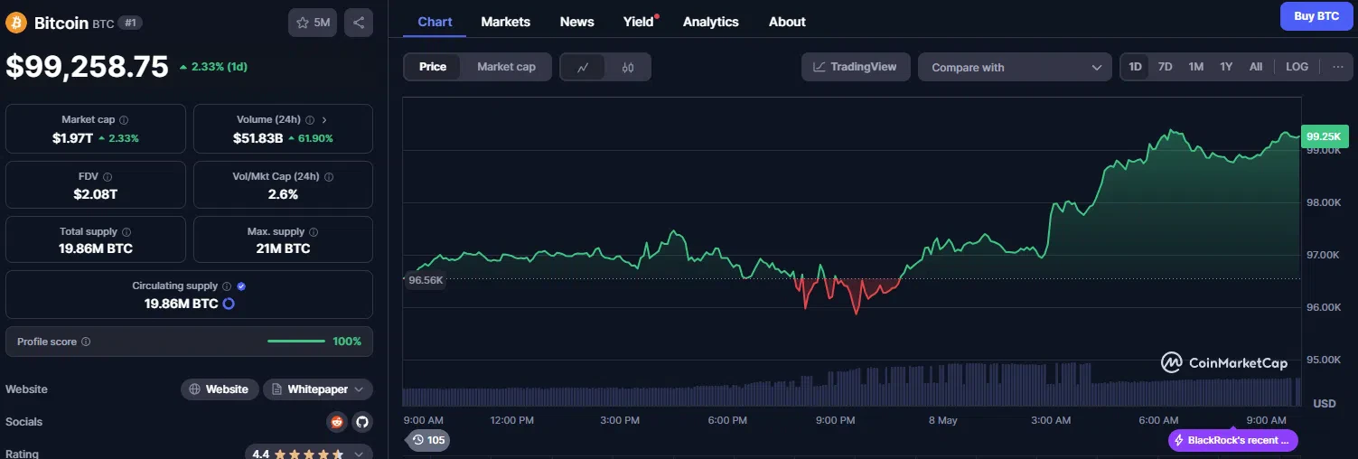Click the verified badge beside Circulating supply

[241, 286]
